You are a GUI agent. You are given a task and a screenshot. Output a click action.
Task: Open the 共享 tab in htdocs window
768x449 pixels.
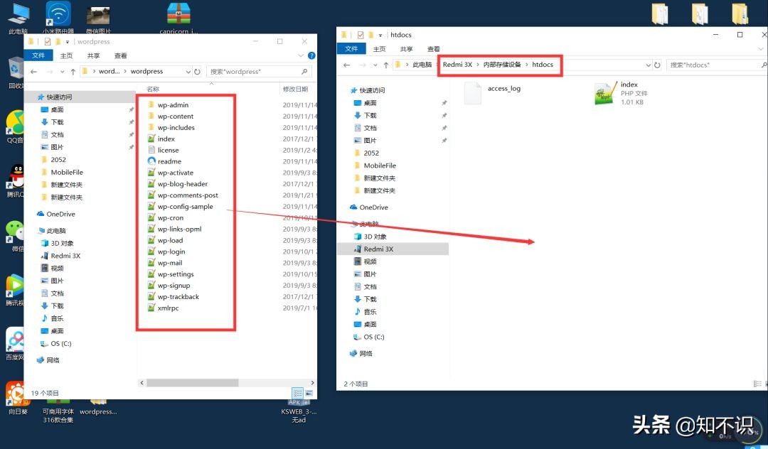point(406,49)
